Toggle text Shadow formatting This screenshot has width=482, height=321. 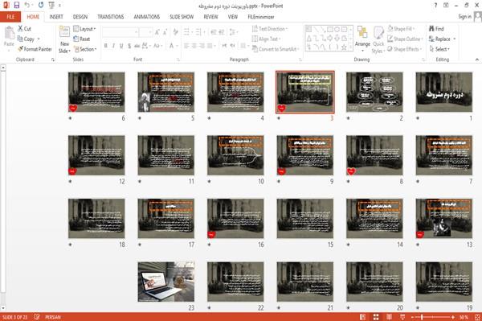point(129,46)
